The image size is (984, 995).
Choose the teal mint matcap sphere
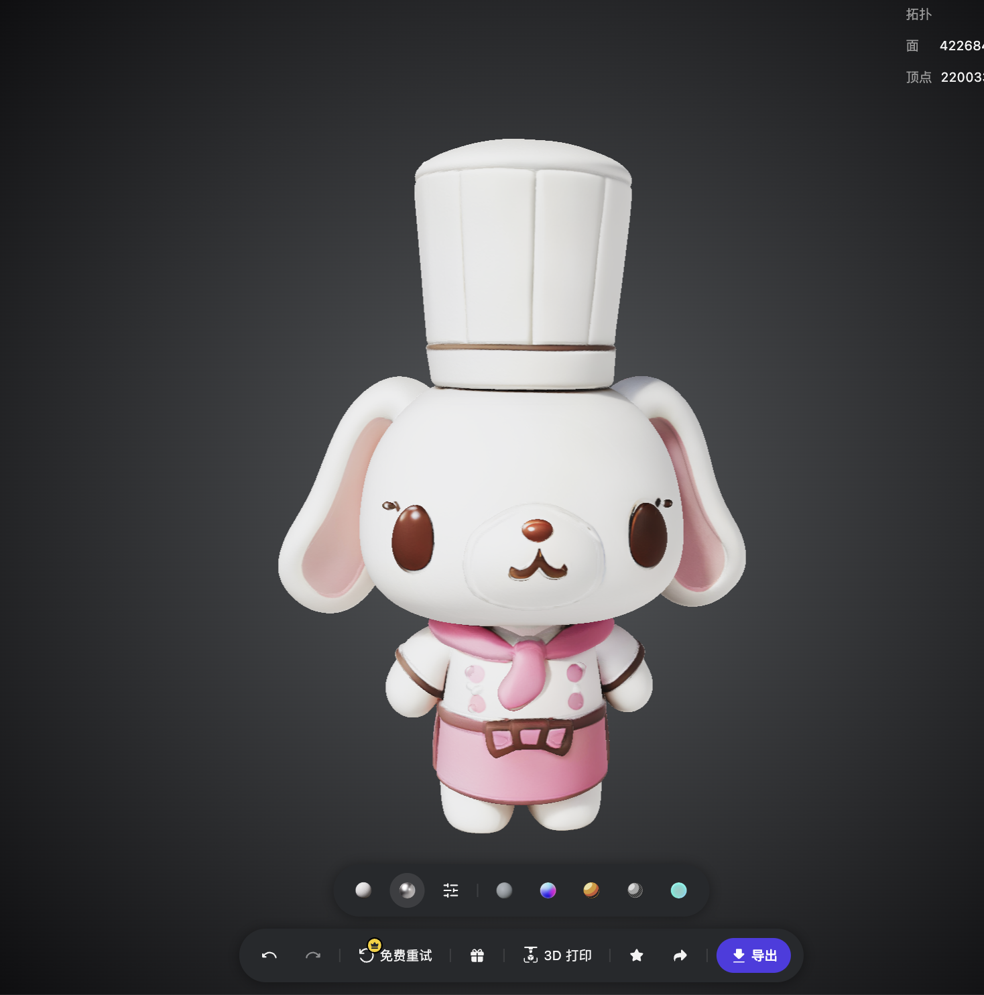click(x=678, y=890)
